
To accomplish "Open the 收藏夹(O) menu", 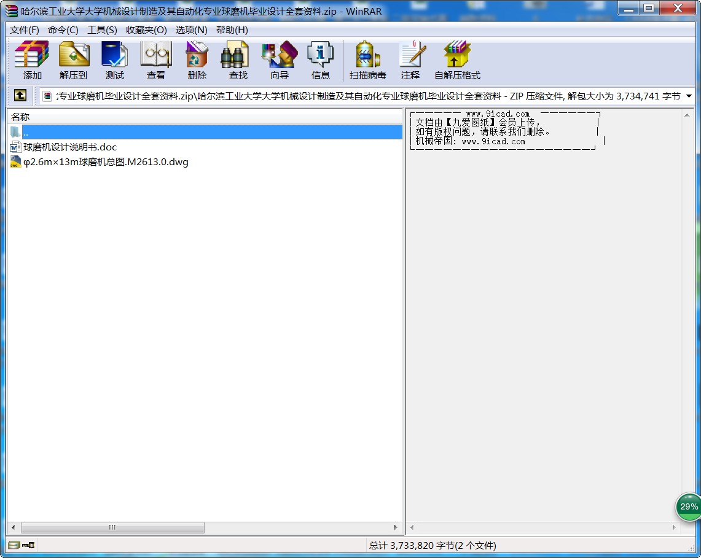I will [x=146, y=30].
